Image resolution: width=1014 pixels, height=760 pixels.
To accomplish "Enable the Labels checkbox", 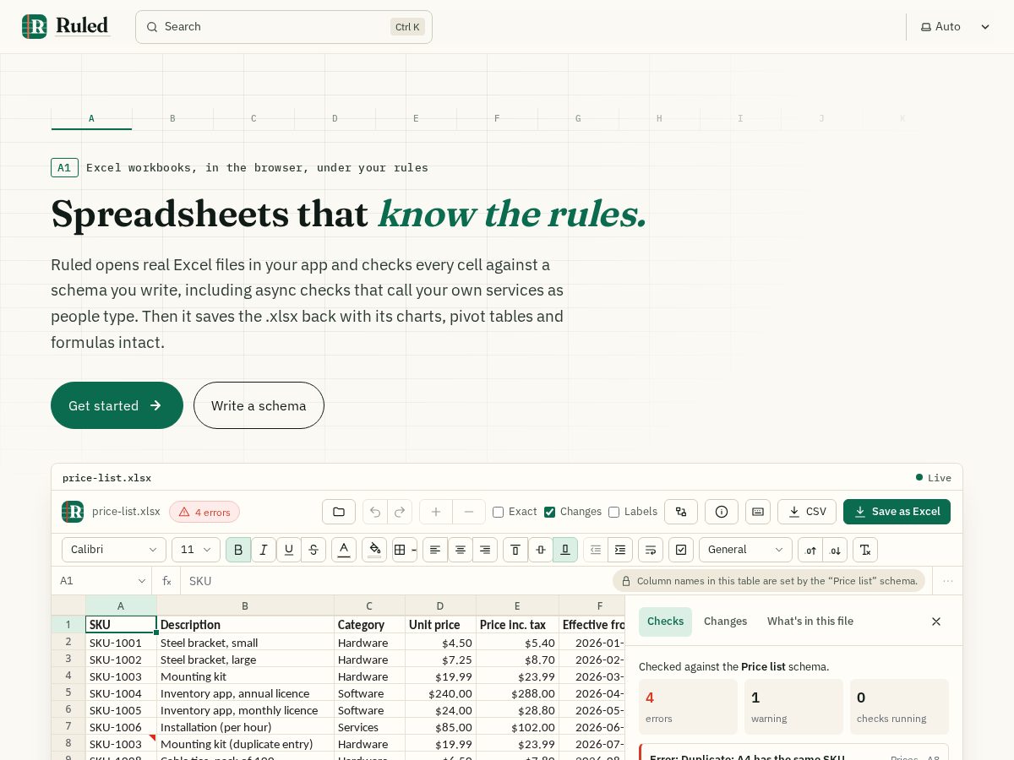I will click(614, 512).
